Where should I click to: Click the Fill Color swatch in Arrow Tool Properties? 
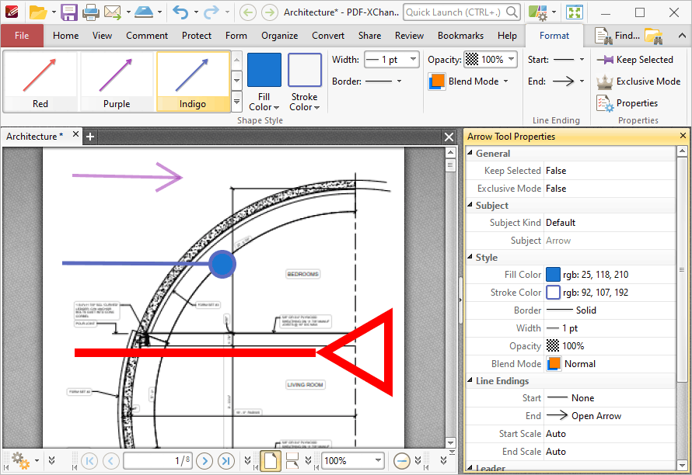(x=554, y=274)
